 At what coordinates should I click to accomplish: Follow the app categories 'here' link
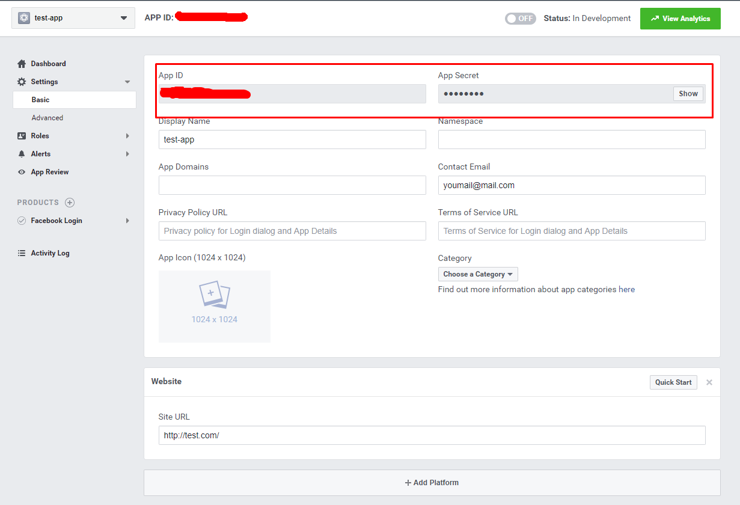(x=627, y=290)
